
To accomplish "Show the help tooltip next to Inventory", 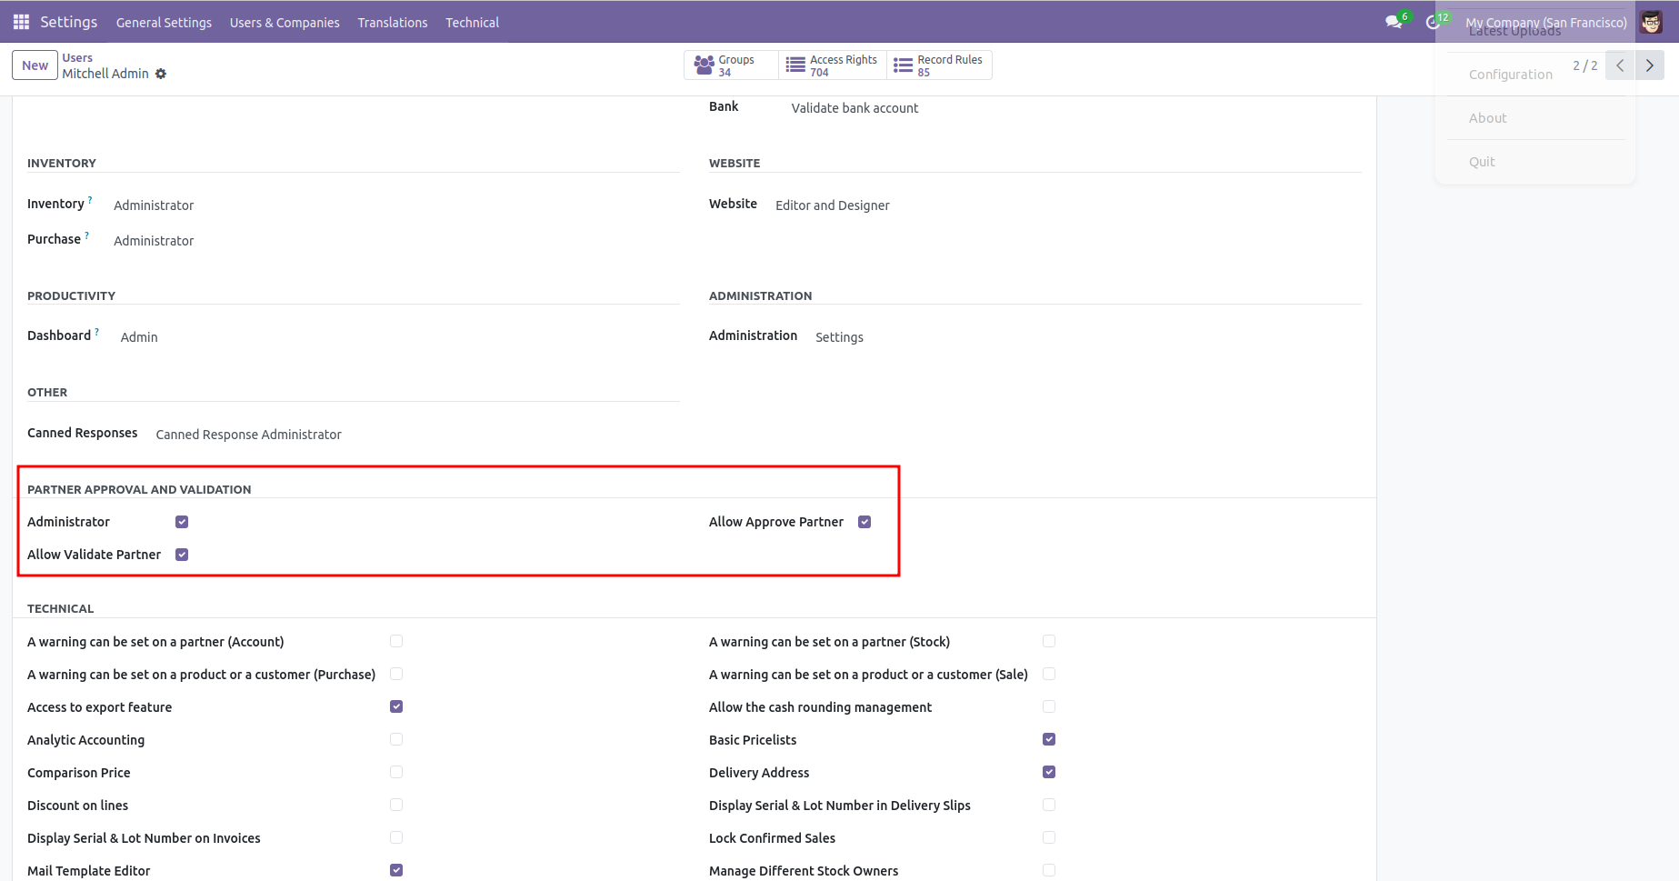I will click(x=90, y=200).
